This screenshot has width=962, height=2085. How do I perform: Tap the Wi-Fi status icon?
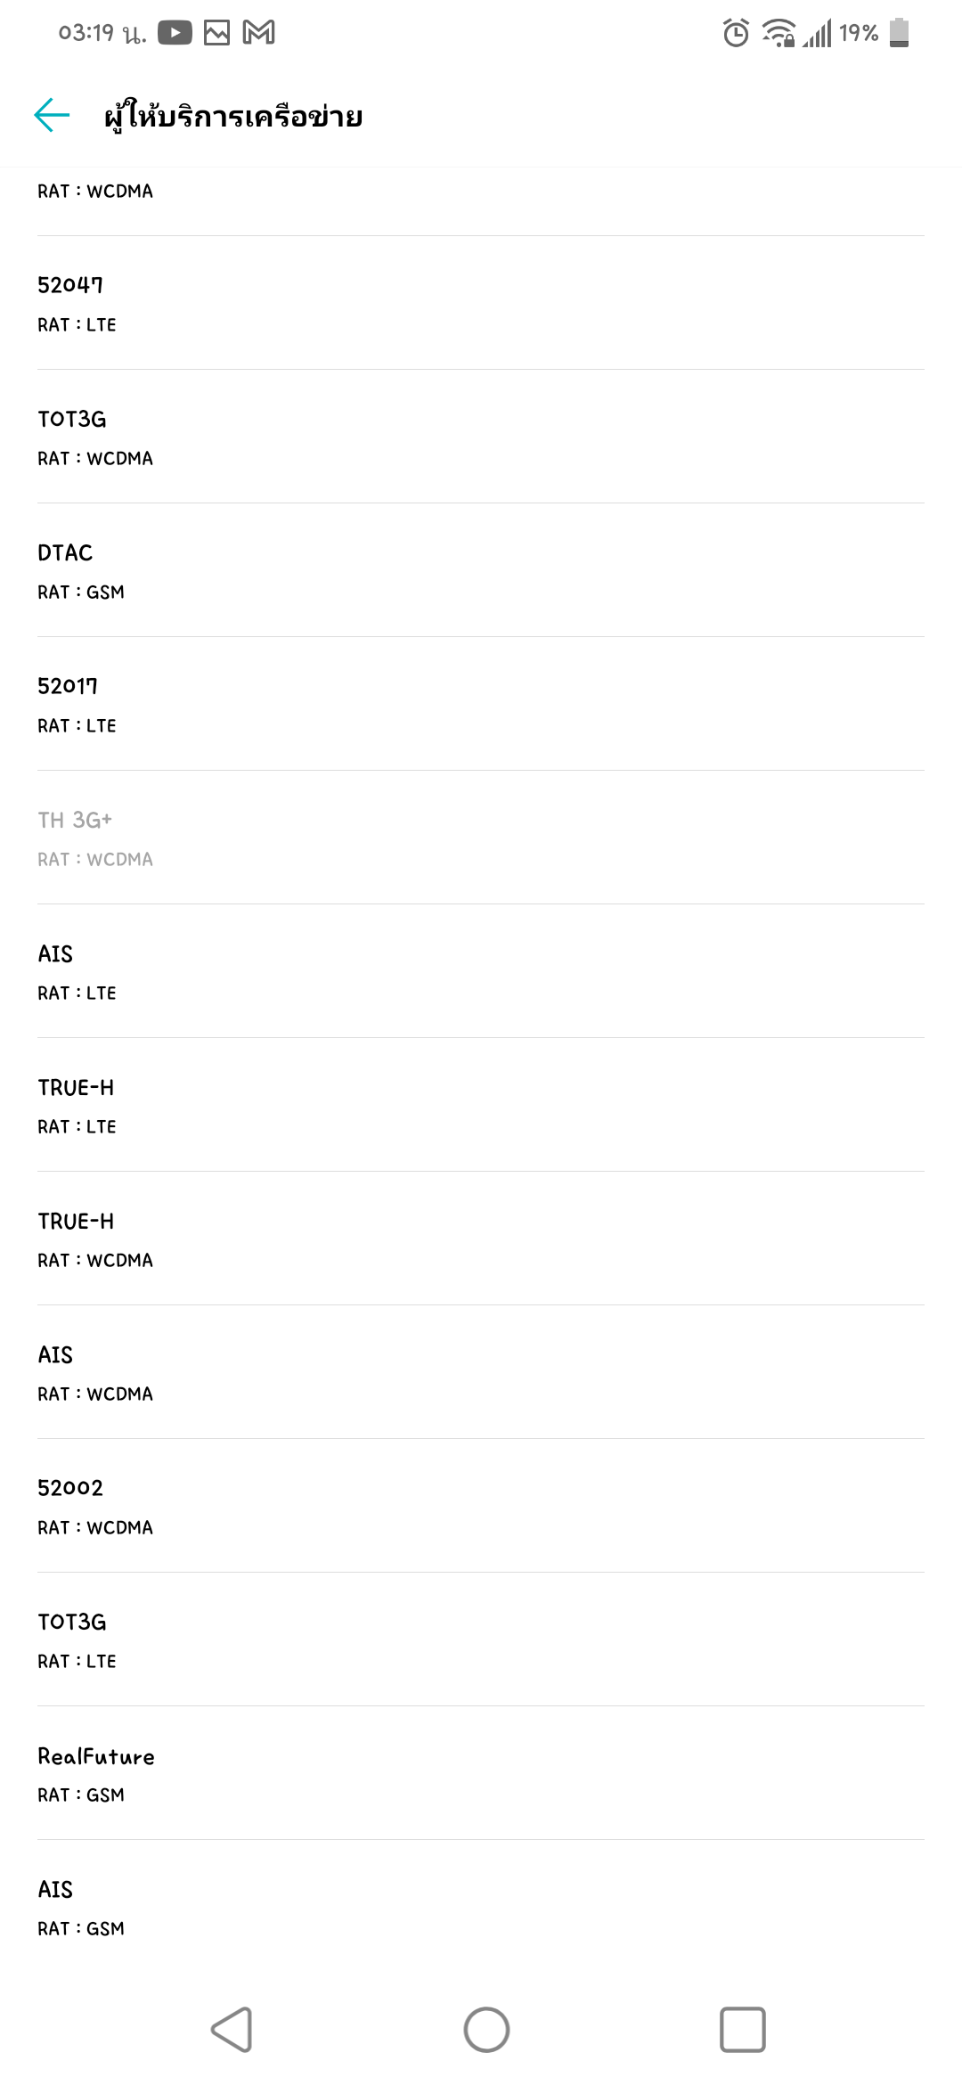tap(779, 33)
